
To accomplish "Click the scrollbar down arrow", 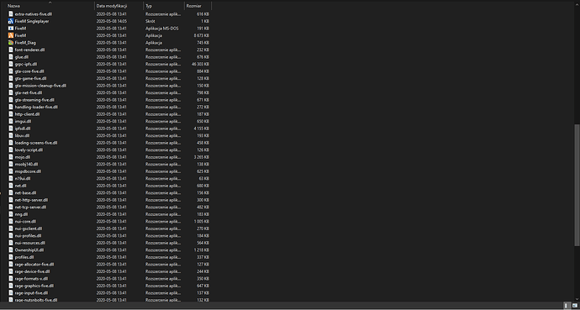I will (577, 299).
